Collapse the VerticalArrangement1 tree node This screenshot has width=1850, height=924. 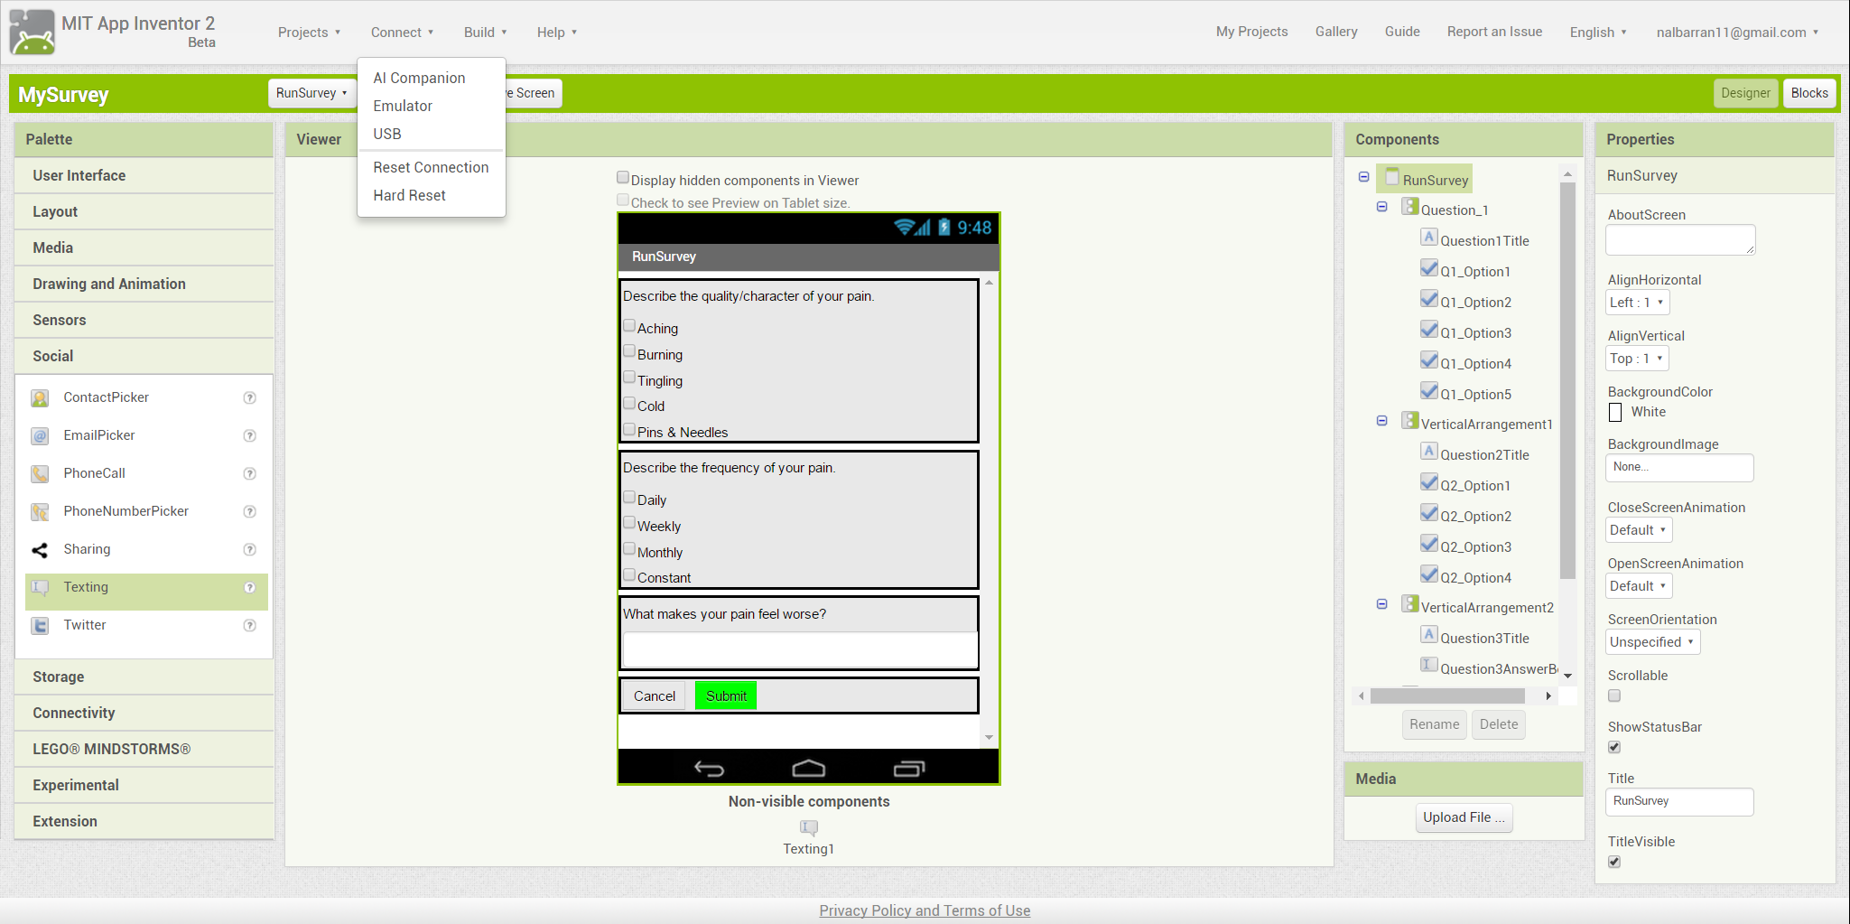click(1381, 421)
